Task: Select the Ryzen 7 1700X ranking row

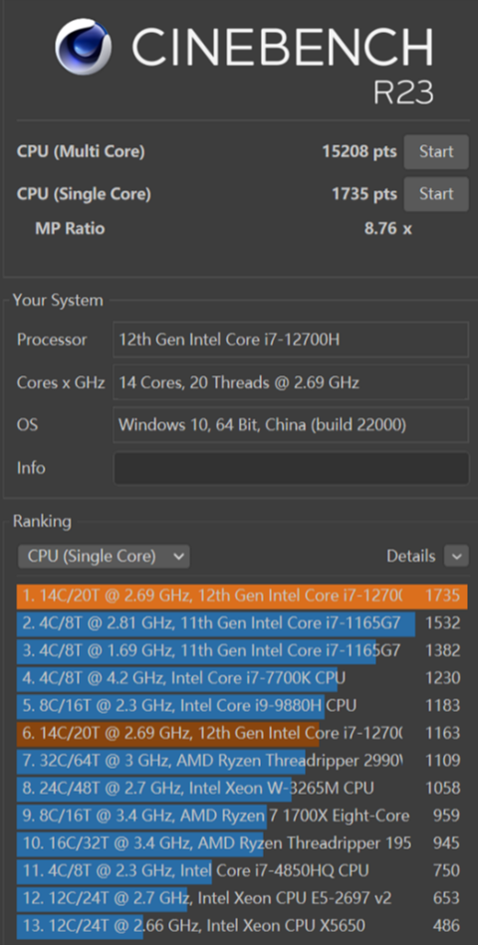Action: coord(242,816)
